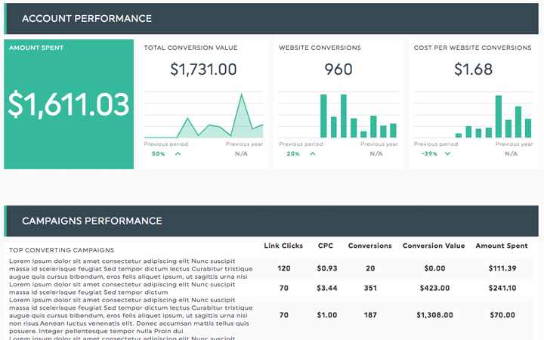This screenshot has width=544, height=340.
Task: Click the up arrow beside 20% change
Action: point(312,153)
